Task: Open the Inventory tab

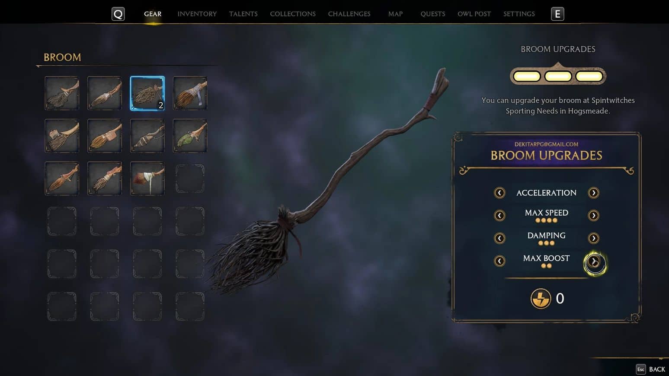Action: point(197,14)
